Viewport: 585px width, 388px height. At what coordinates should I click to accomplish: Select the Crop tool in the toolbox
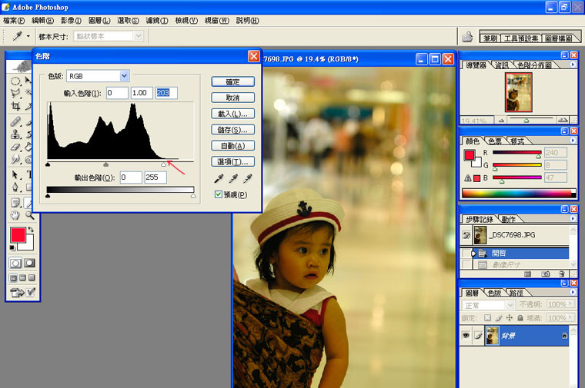click(15, 106)
